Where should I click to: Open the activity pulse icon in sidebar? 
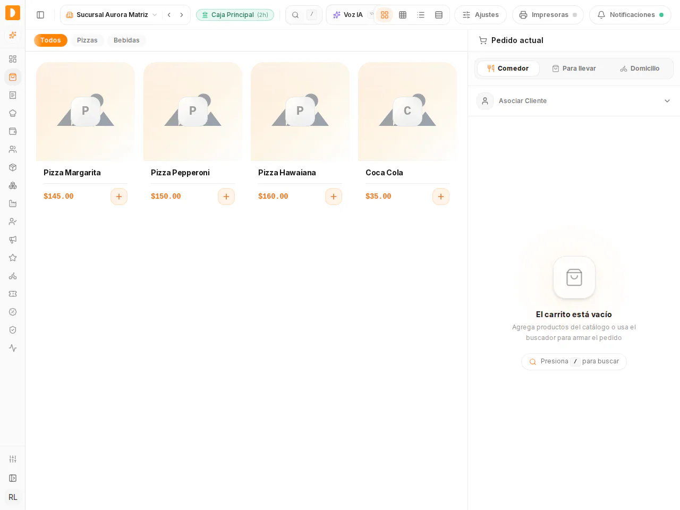point(13,348)
